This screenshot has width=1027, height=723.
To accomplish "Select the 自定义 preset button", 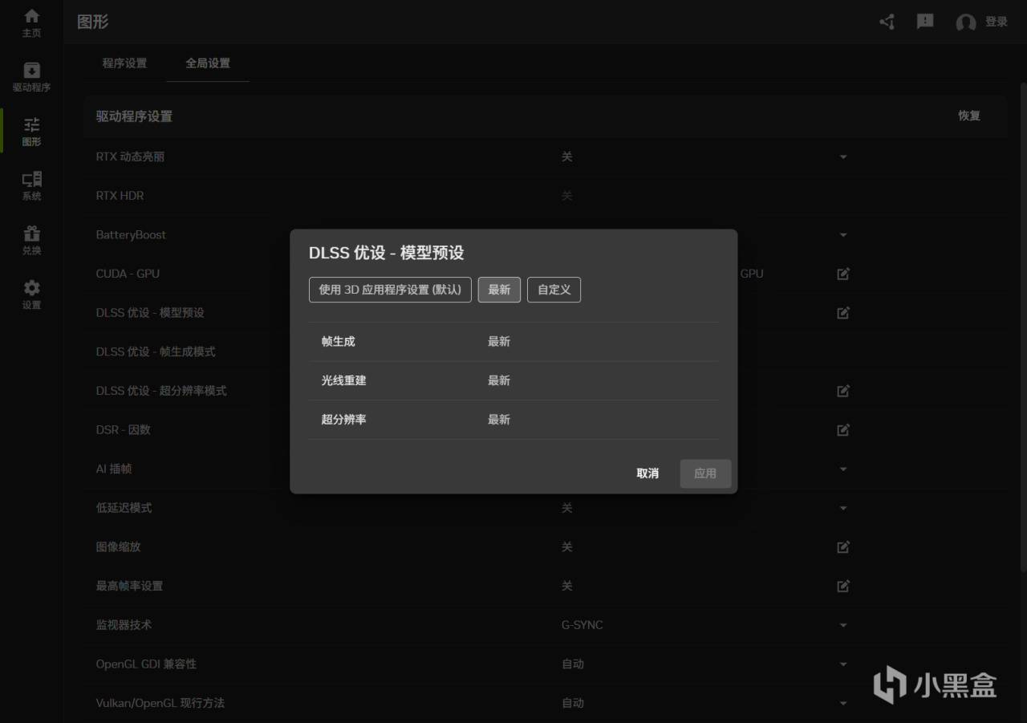I will tap(554, 290).
